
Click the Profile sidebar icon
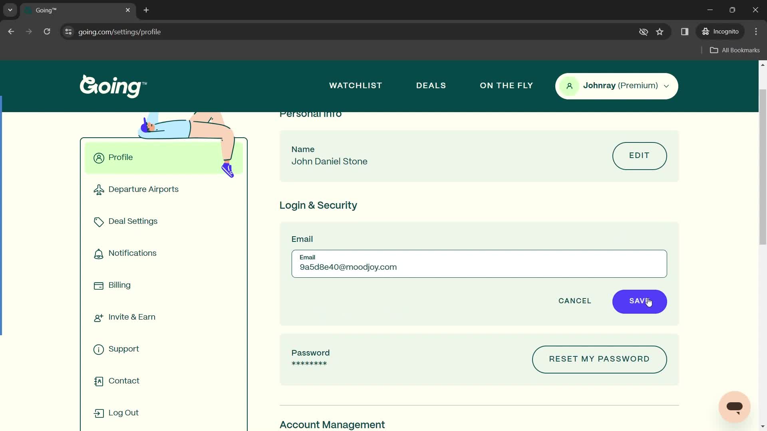[x=99, y=157]
